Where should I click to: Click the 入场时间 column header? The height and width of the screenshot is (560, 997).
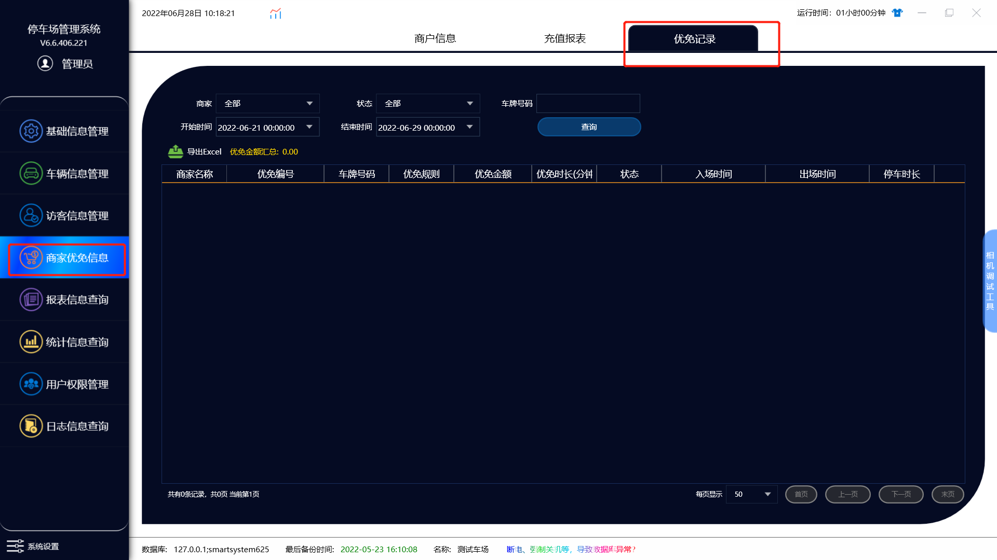pos(713,174)
